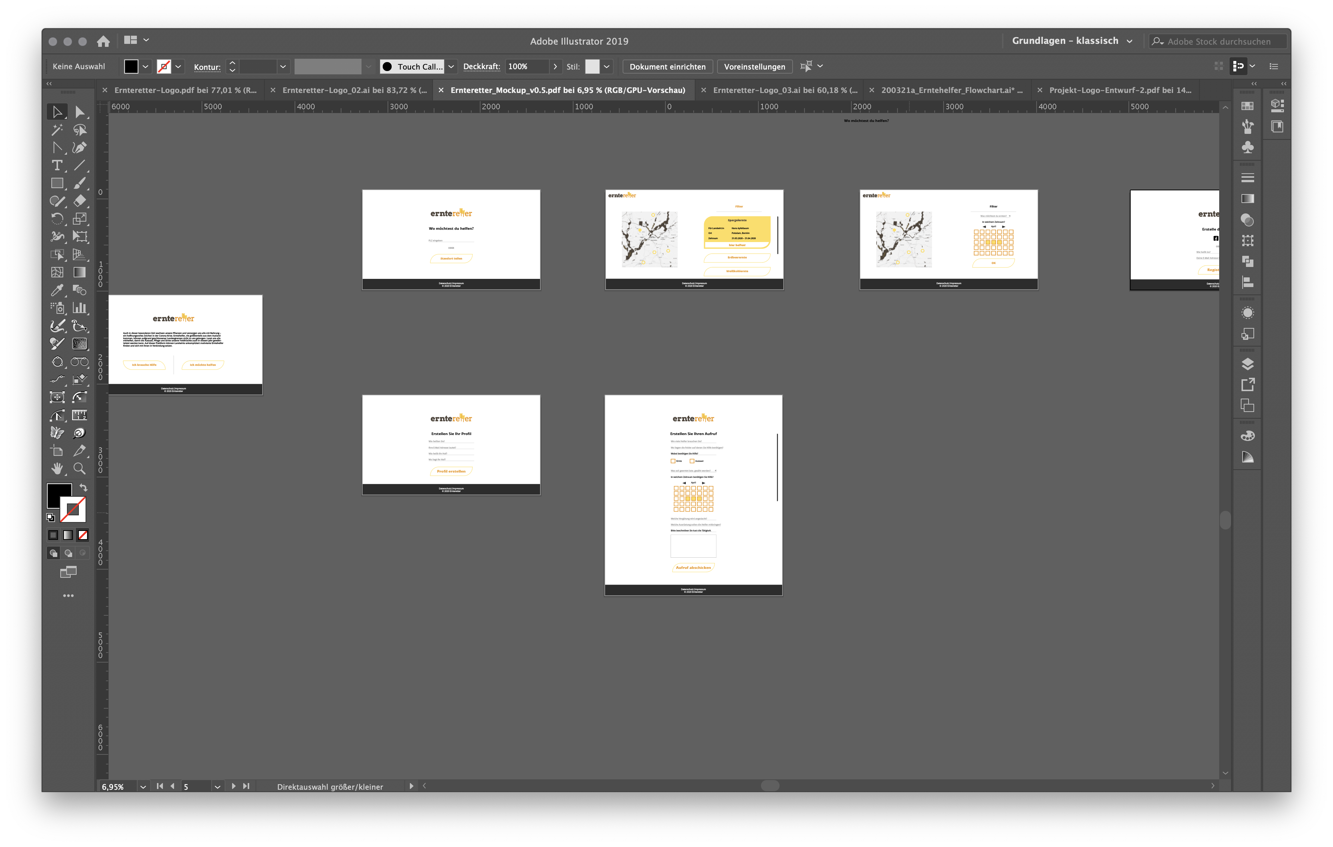Select the Pen tool
Viewport: 1333px width, 847px height.
(79, 148)
